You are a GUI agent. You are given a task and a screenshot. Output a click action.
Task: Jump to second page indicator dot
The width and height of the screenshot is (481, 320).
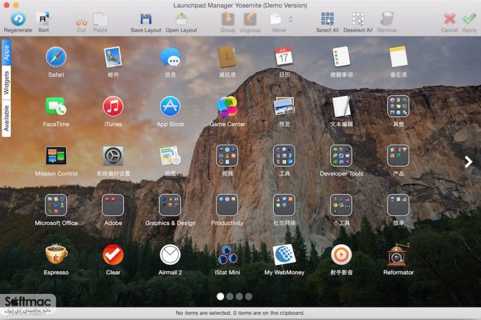click(x=230, y=296)
